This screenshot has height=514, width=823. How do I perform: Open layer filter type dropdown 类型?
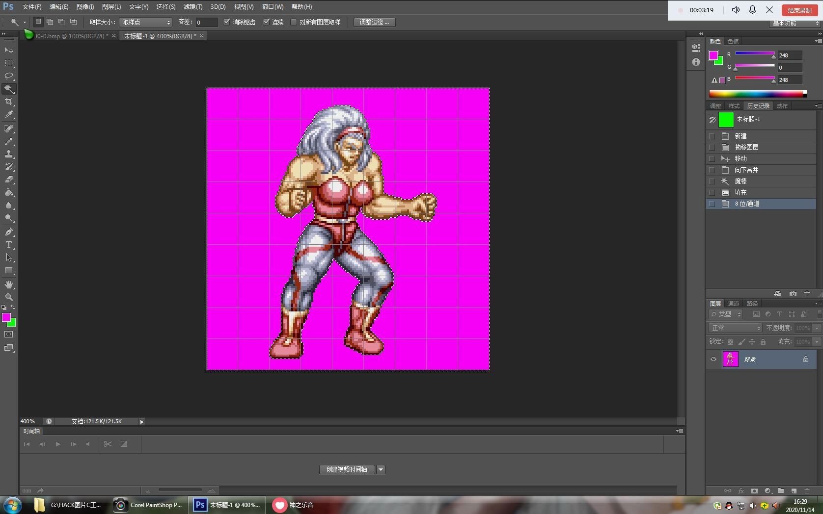click(x=726, y=314)
